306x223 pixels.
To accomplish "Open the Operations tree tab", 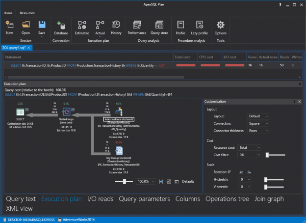I will (227, 199).
